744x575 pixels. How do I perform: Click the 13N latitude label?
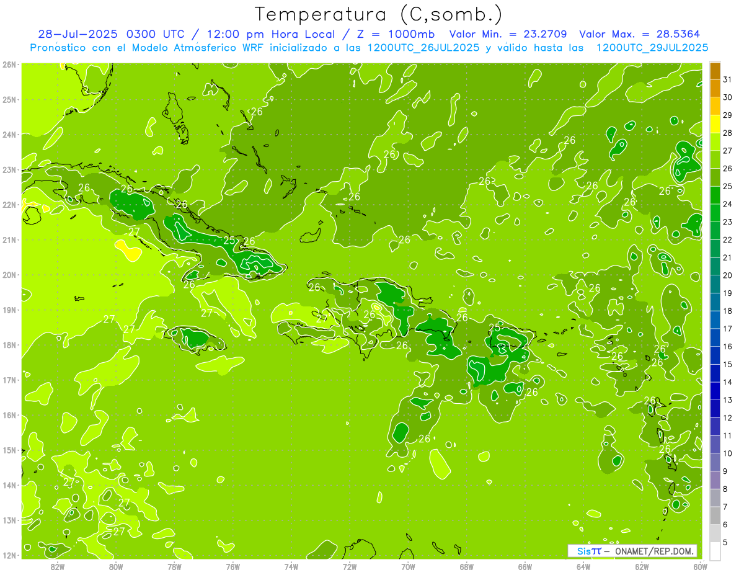9,520
